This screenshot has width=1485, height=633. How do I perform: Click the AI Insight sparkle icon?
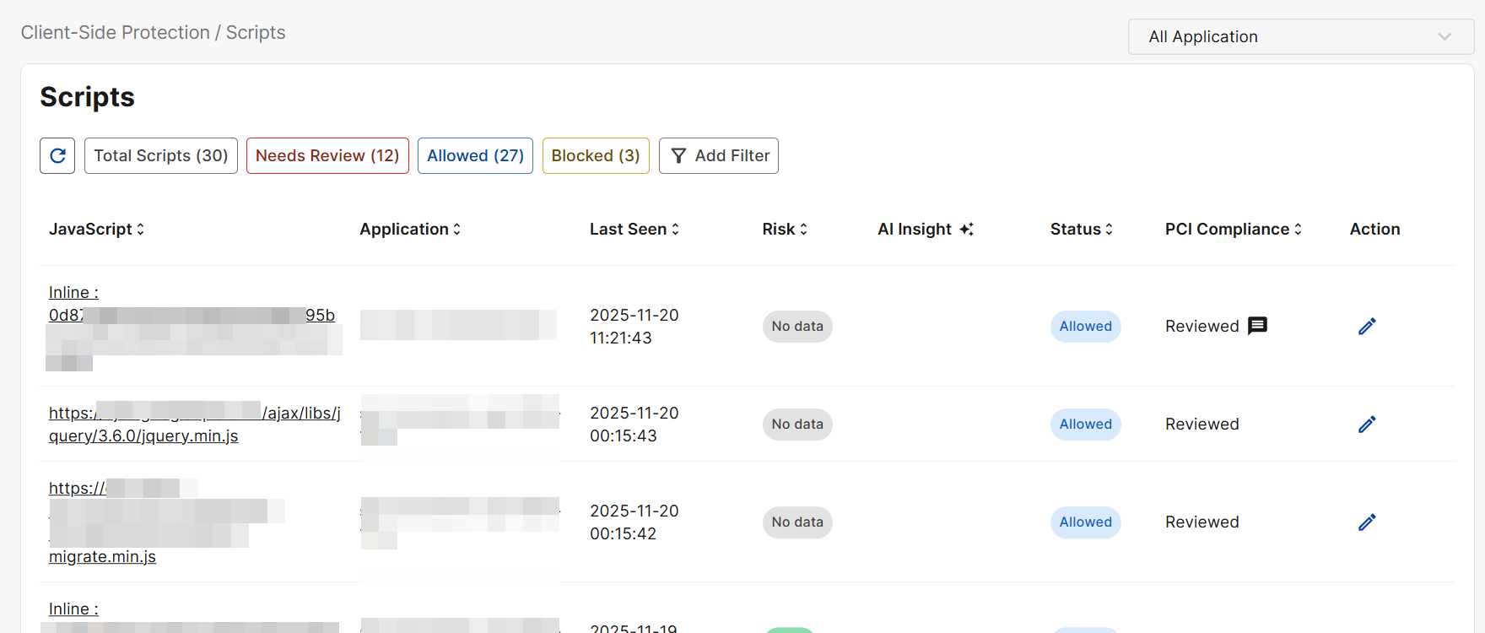(966, 230)
